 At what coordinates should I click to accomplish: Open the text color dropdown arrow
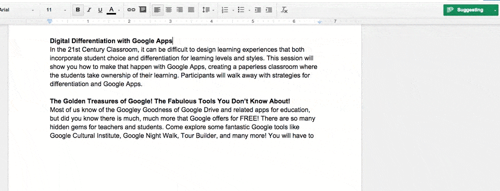click(119, 10)
